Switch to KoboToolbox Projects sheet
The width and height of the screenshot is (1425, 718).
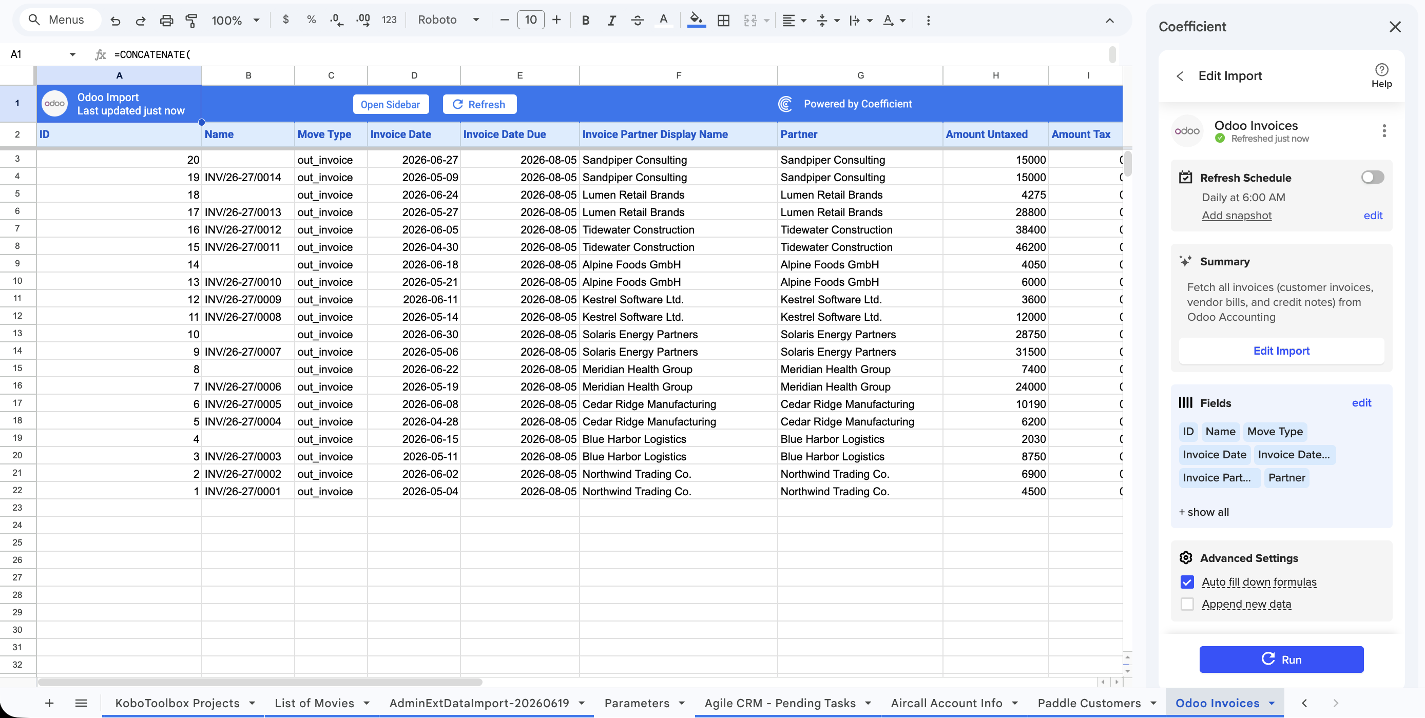(x=177, y=703)
